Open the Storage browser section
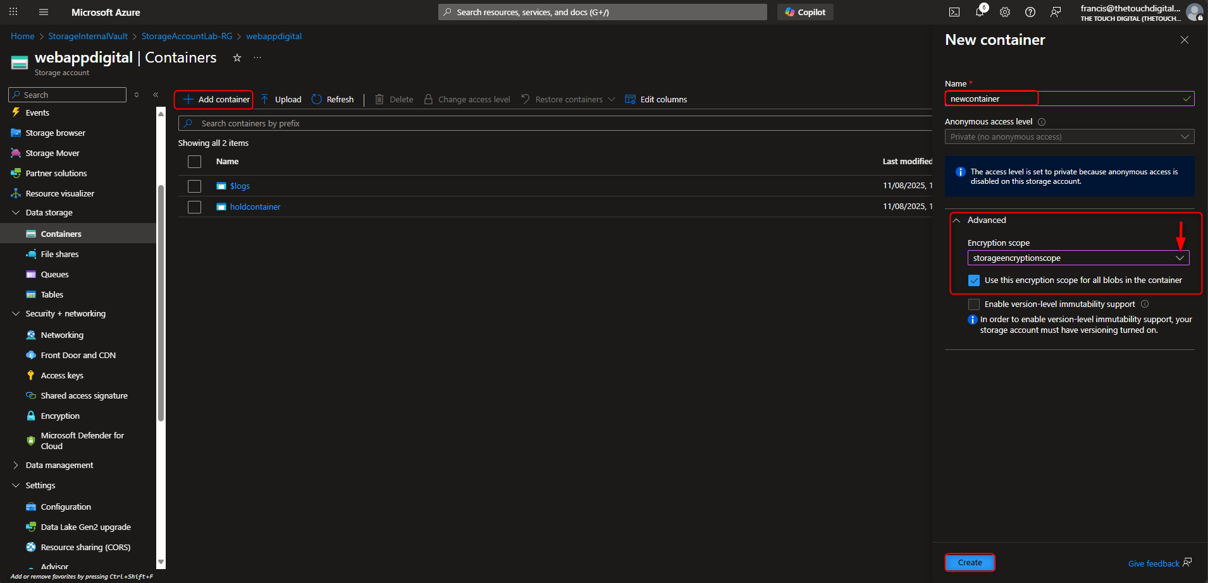The width and height of the screenshot is (1208, 583). (54, 133)
